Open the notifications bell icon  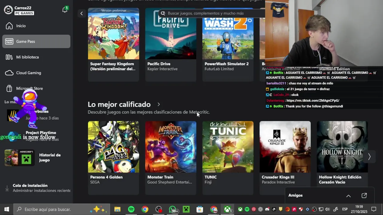[x=65, y=10]
